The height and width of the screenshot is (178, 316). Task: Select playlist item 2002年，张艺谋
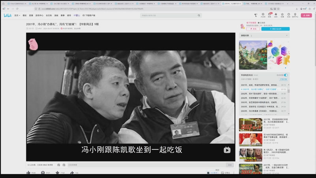pos(263,102)
